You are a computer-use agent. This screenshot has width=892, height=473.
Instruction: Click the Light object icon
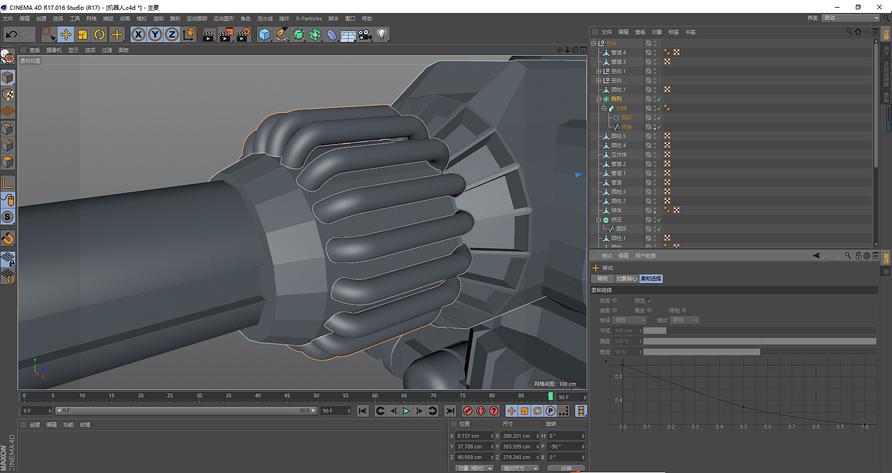pos(382,34)
